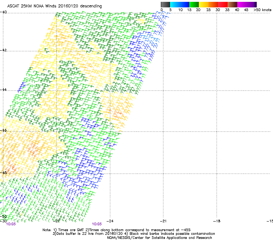273x240 pixels.
Task: Click the ASCAT 25KM NOAA Winds title
Action: pyautogui.click(x=54, y=6)
